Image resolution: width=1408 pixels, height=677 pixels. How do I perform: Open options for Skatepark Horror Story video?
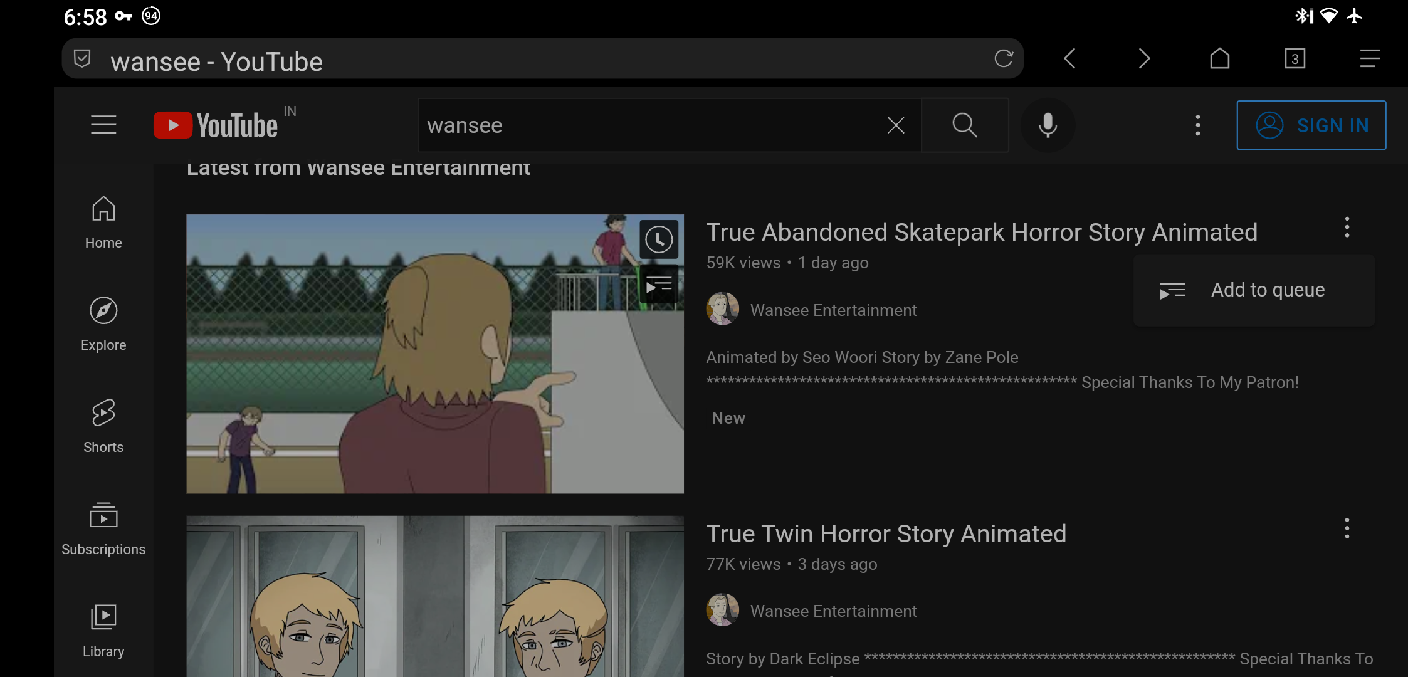[x=1347, y=228]
